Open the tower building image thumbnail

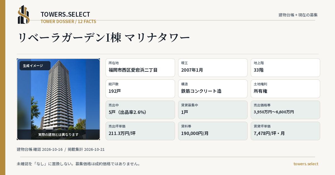coord(58,99)
